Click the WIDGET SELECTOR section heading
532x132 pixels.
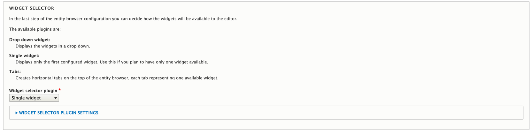tap(32, 8)
